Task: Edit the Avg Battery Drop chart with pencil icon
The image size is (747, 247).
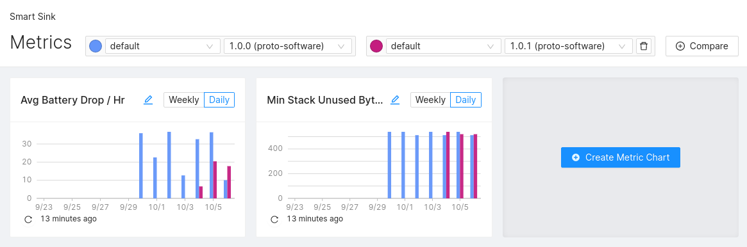Action: (x=148, y=100)
